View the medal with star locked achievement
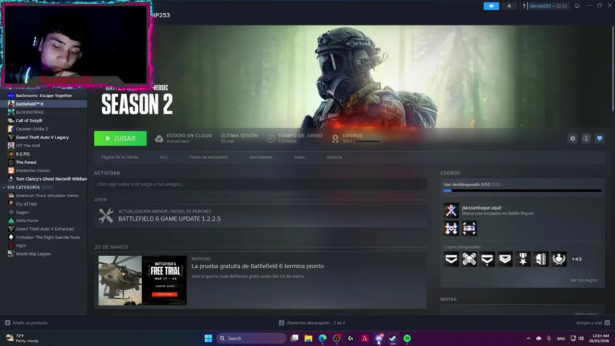This screenshot has width=615, height=346. coord(523,259)
